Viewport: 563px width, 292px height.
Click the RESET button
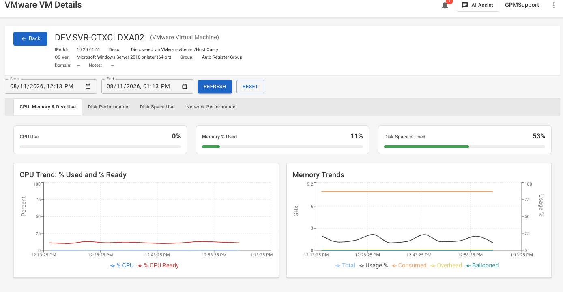coord(250,87)
